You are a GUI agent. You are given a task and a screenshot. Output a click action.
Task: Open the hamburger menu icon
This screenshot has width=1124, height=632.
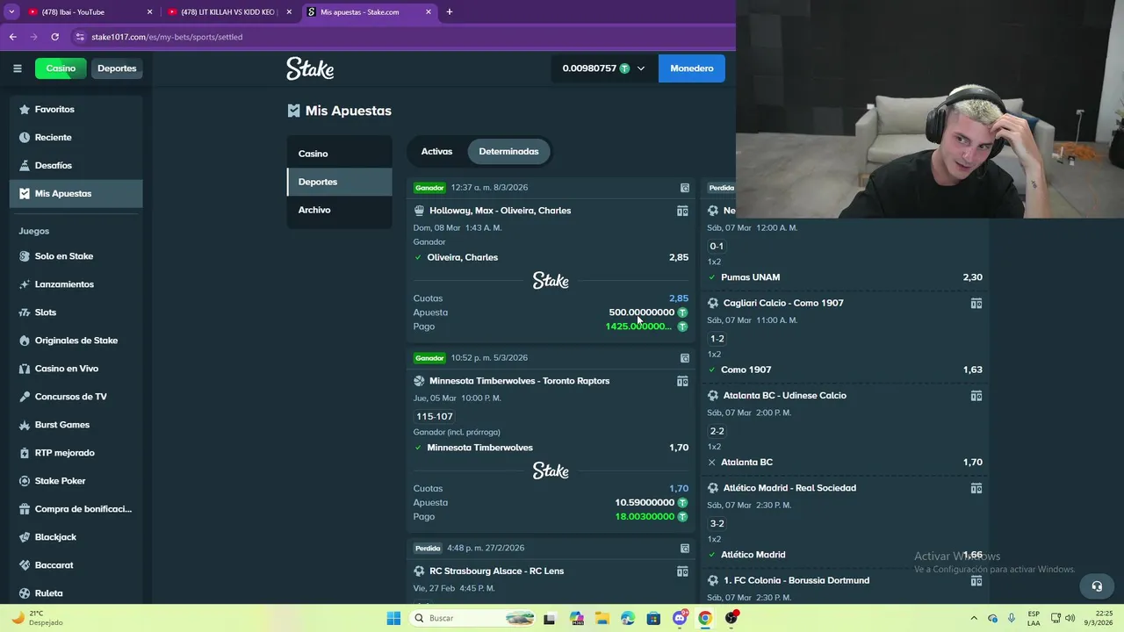click(x=17, y=68)
